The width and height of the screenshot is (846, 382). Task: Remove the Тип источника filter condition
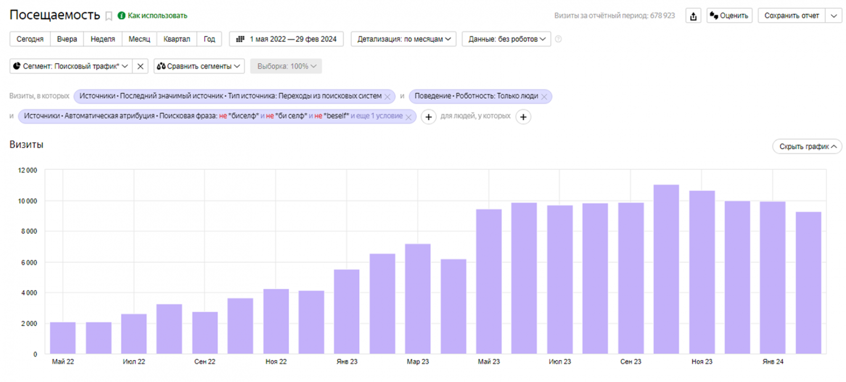pyautogui.click(x=388, y=97)
